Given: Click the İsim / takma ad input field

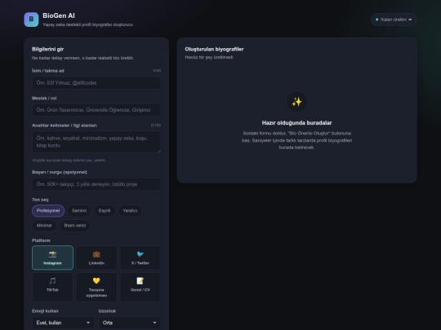Looking at the screenshot, I should (96, 83).
